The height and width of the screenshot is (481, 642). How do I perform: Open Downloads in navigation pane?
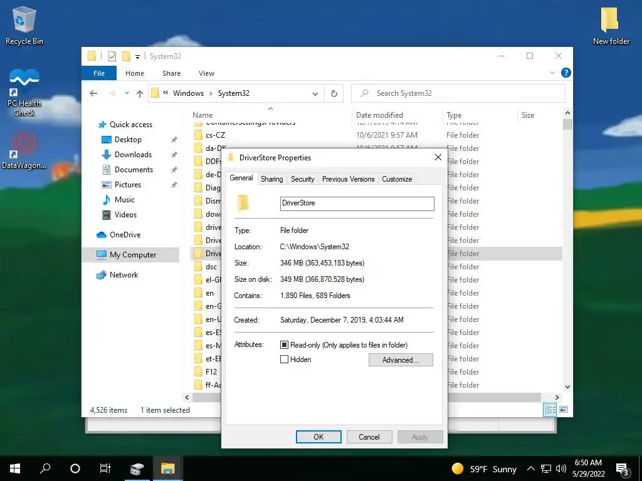[133, 155]
